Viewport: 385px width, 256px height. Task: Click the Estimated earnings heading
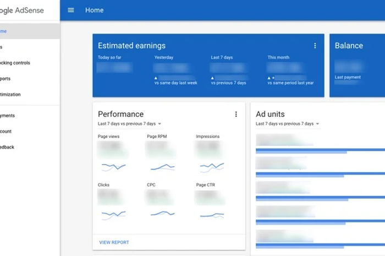(x=131, y=46)
